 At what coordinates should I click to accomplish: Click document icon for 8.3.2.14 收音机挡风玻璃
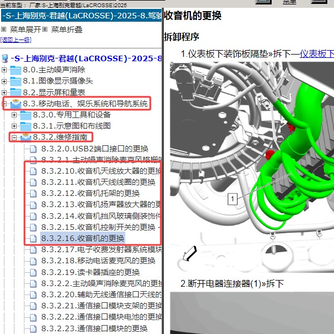click(33, 216)
